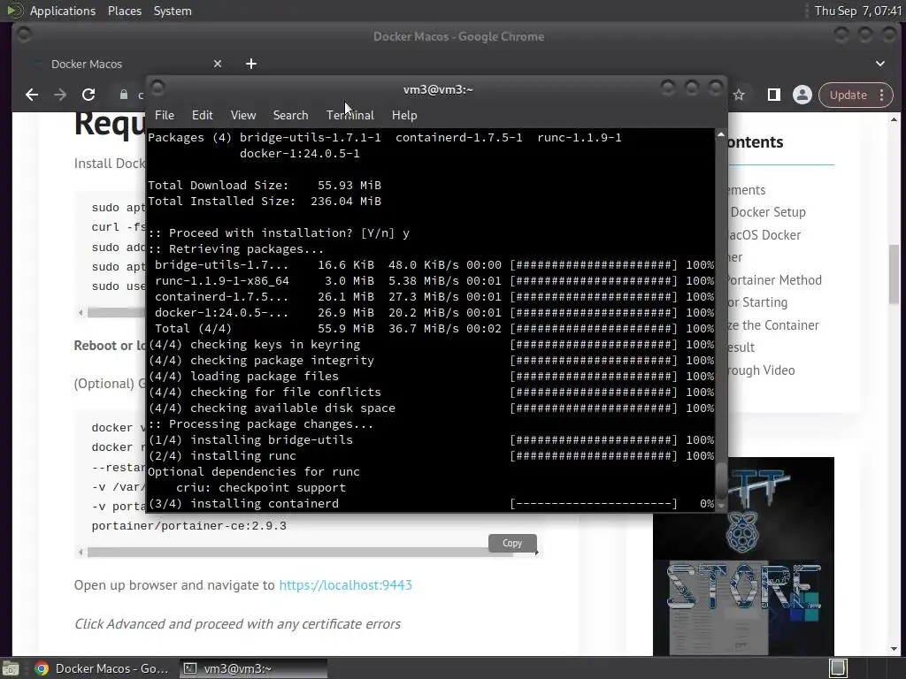Click browser page vertical scrollbar thumb

pos(894,274)
